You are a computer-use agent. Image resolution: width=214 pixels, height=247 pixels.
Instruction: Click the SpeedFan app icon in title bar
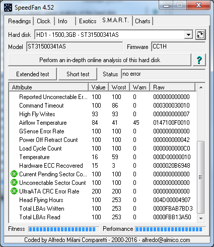(8, 8)
